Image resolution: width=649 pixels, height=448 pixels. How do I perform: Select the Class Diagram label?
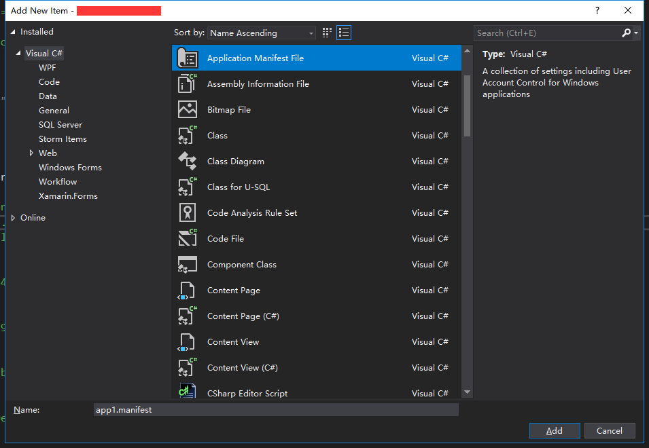coord(236,161)
